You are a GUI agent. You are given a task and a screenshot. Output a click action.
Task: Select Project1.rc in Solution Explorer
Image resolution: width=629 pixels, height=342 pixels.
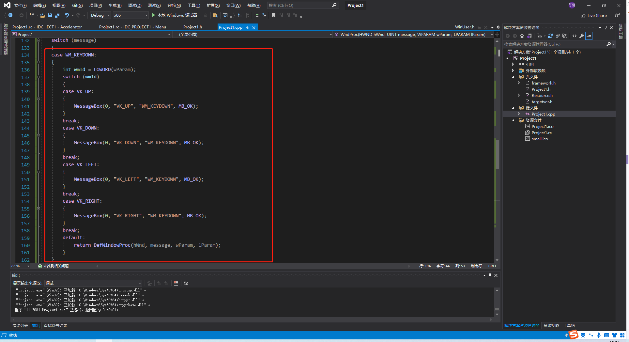(541, 133)
